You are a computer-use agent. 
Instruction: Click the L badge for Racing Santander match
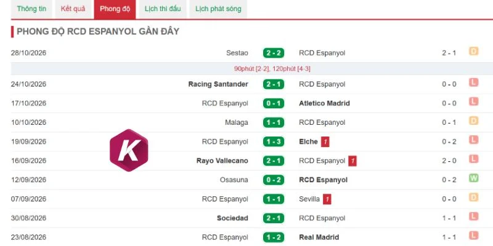click(473, 82)
